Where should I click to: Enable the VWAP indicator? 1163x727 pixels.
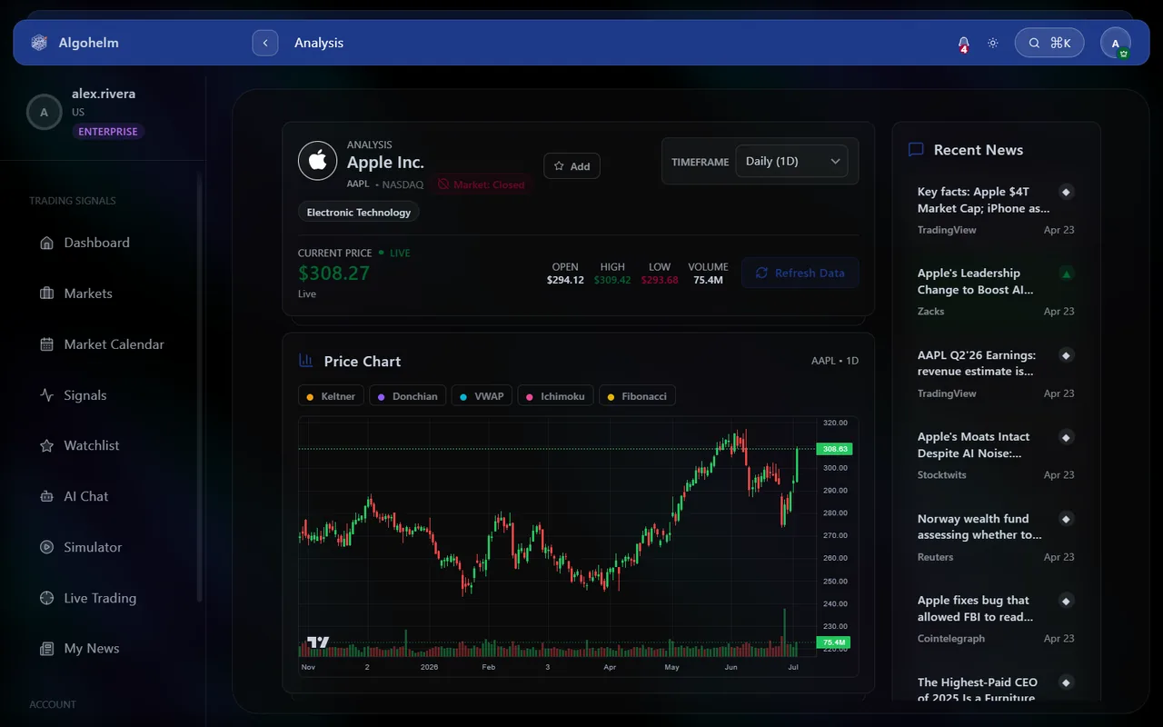482,396
